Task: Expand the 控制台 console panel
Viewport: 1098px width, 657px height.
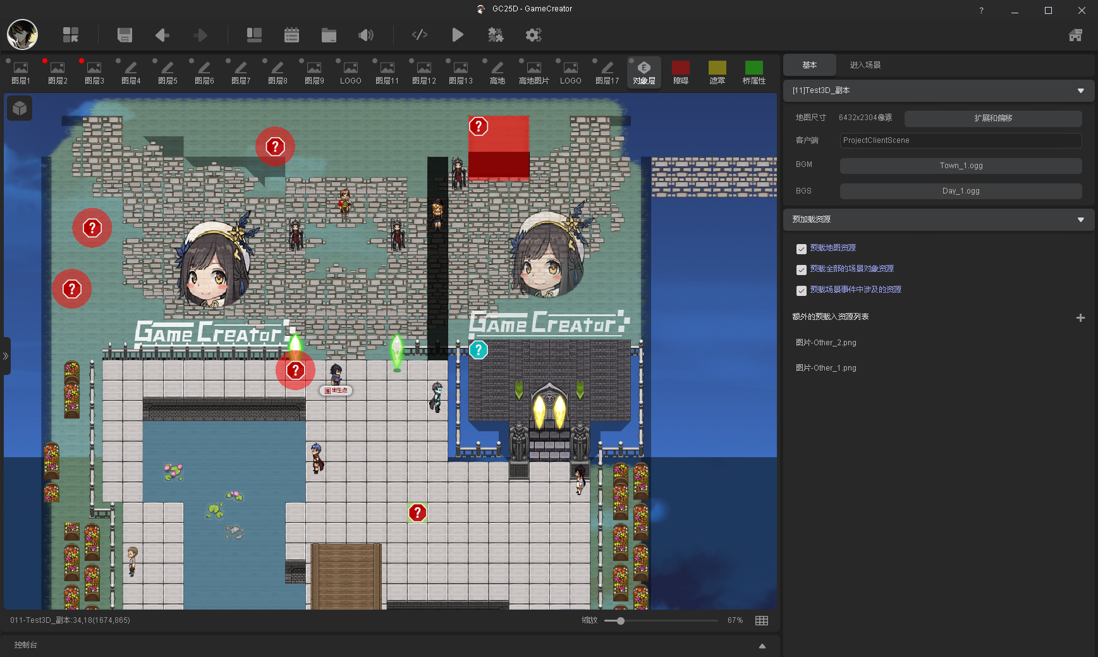Action: [x=762, y=646]
